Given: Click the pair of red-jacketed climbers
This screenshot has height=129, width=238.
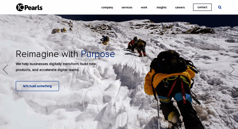Looking at the screenshot, I should [137, 46].
